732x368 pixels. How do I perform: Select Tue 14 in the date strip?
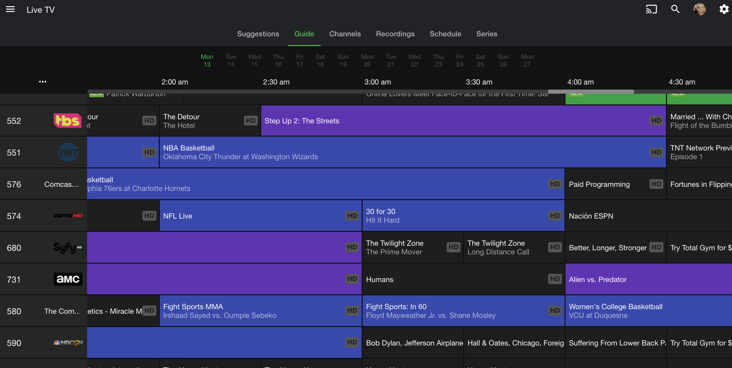[x=231, y=60]
